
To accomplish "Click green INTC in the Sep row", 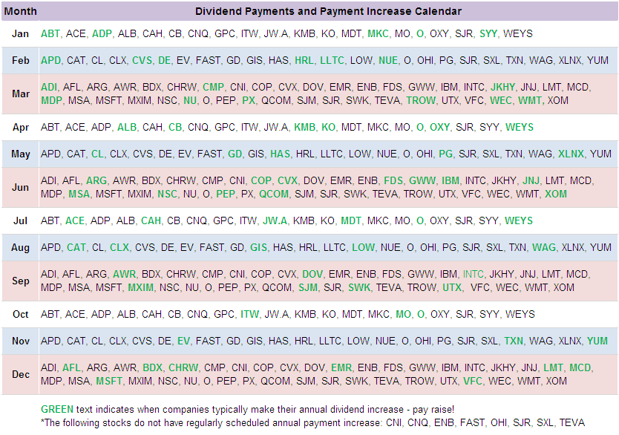I will pyautogui.click(x=473, y=274).
